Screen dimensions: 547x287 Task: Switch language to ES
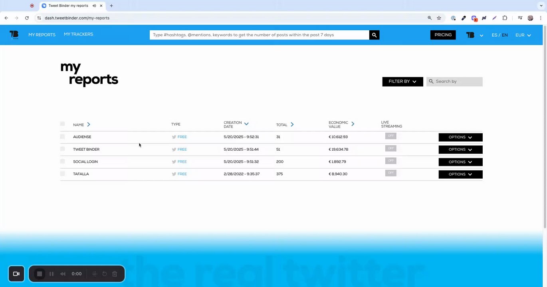[x=494, y=35]
